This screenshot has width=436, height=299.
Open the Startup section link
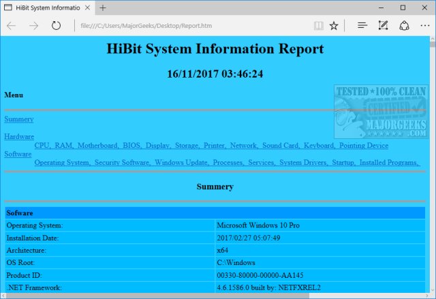pyautogui.click(x=343, y=163)
